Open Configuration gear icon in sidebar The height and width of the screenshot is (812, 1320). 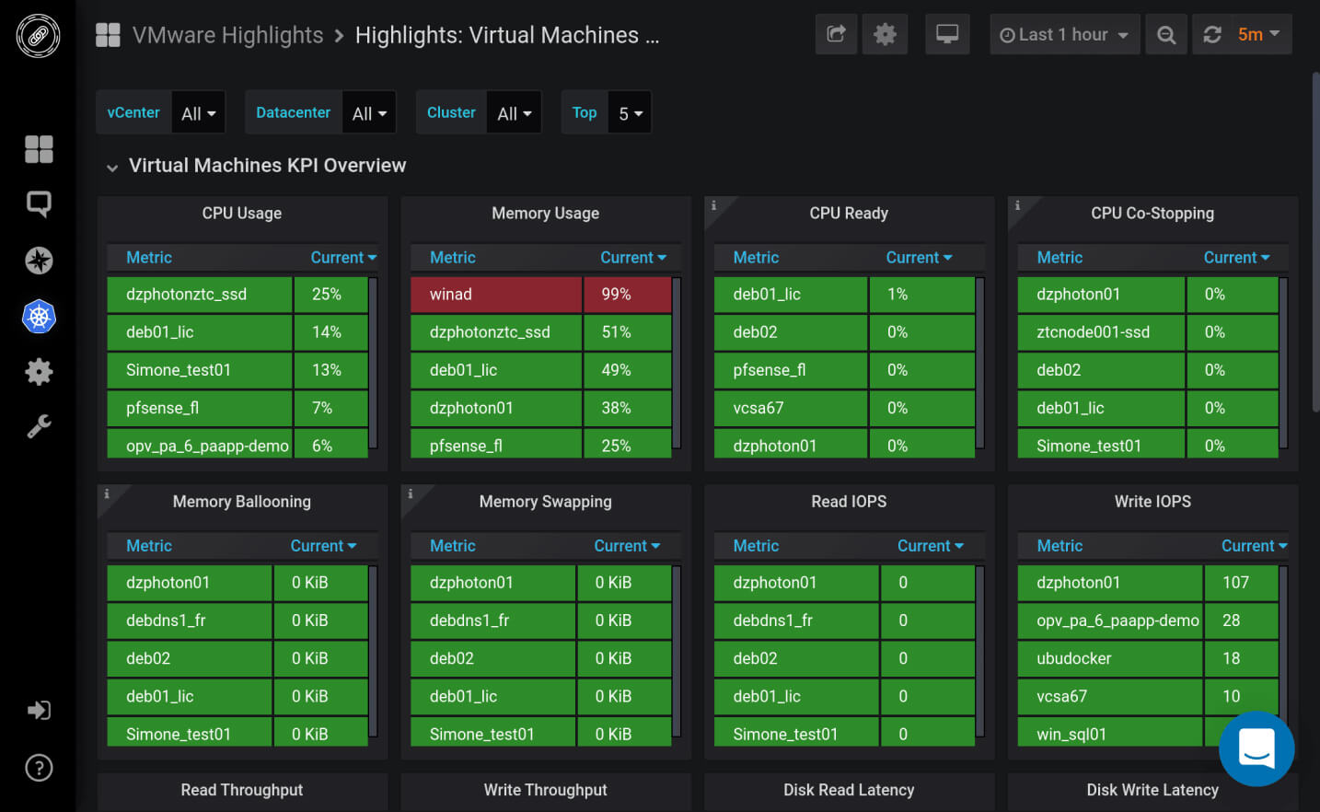tap(39, 372)
